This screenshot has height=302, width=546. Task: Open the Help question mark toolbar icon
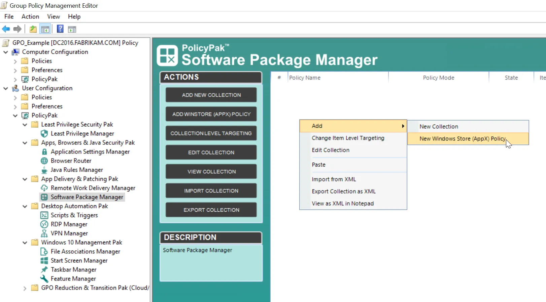[x=60, y=29]
